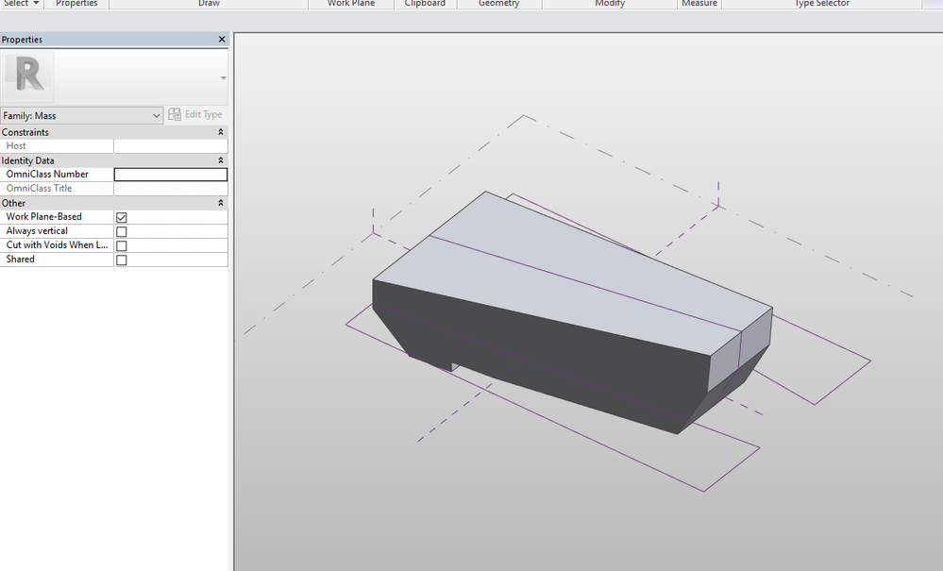Click the Revit family type thumbnail
This screenshot has width=943, height=571.
28,76
